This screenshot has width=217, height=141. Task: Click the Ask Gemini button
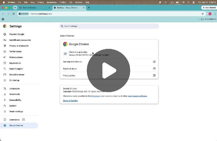point(209,8)
